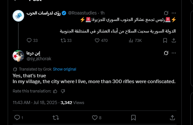Bookmark the main sy_alhorak post
The image size is (193, 125).
[x=133, y=118]
